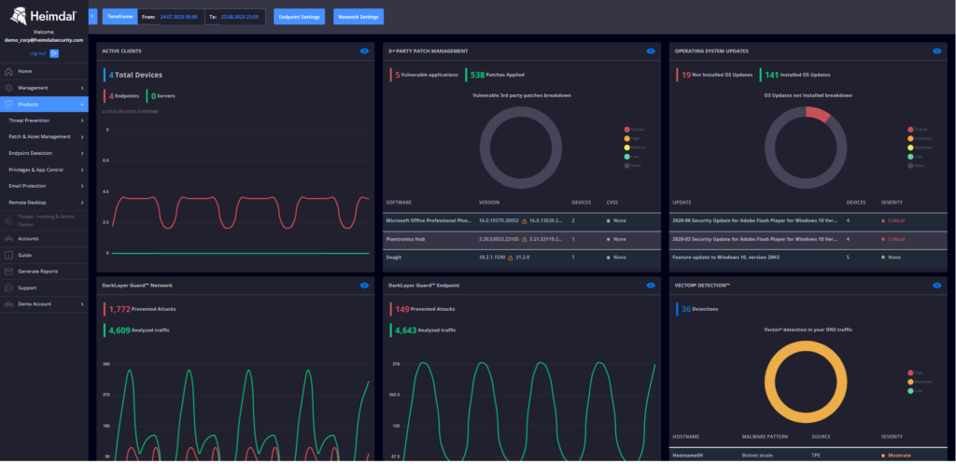Open Network Settings
Screen dimensions: 956x464
[358, 17]
